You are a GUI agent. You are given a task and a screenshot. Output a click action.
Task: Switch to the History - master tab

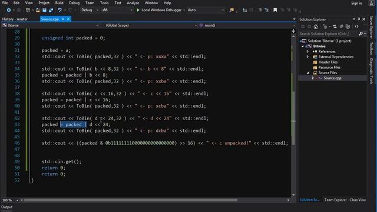15,19
